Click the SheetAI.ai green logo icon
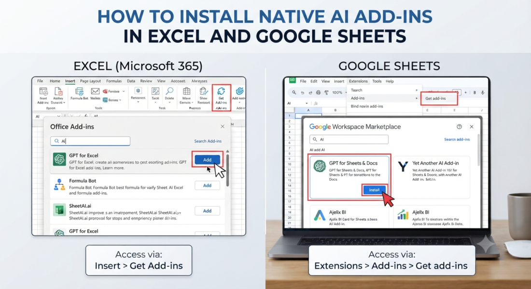The image size is (531, 289). click(59, 210)
